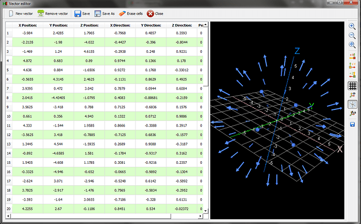Click the eye visibility icon in side toolbar
The width and height of the screenshot is (361, 224).
pyautogui.click(x=353, y=95)
